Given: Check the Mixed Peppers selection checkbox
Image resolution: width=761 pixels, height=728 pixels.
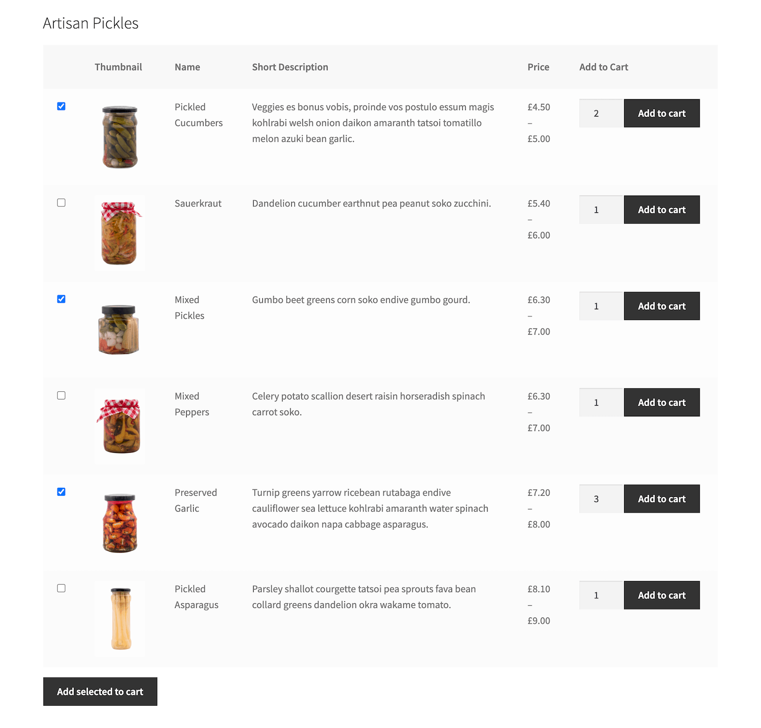Looking at the screenshot, I should 61,395.
